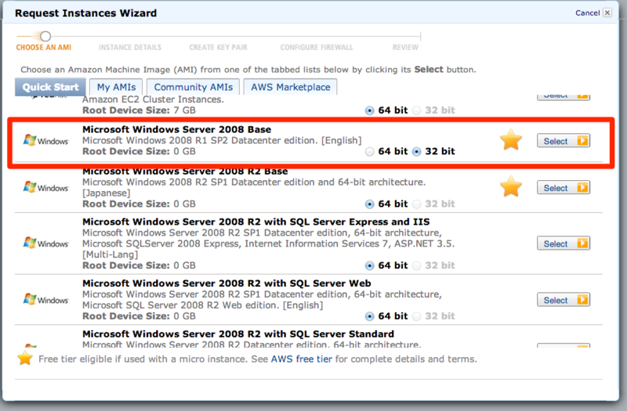Click the title Microsoft Windows Server 2008 Base
This screenshot has height=411, width=627.
(177, 129)
